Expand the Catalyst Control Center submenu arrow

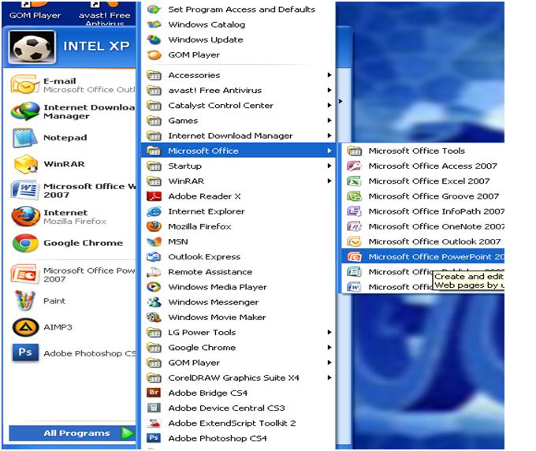[329, 105]
